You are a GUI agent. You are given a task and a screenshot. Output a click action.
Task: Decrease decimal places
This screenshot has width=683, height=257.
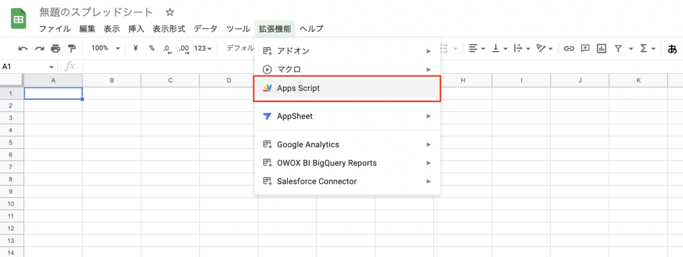(x=167, y=49)
